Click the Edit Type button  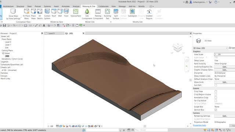[x=232, y=48]
